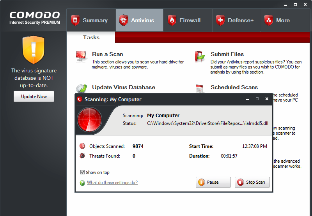This screenshot has width=312, height=216.
Task: Click the scanned file path ending ialmdd5.dll
Action: (x=207, y=123)
